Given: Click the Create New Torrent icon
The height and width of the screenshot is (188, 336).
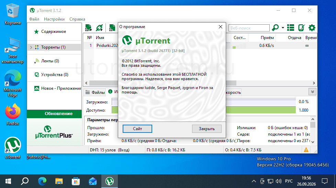Looking at the screenshot, I should (x=112, y=28).
